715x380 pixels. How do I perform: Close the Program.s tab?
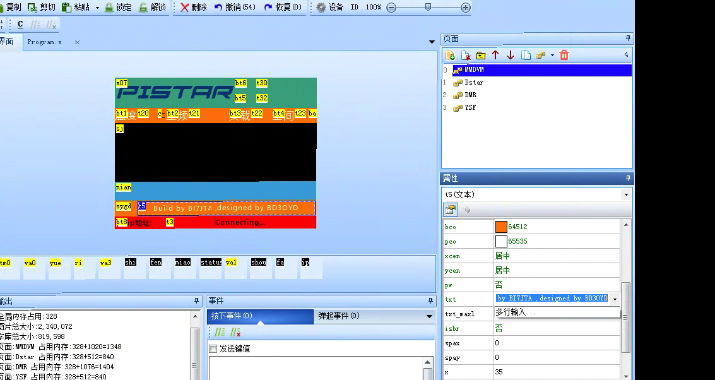[77, 42]
